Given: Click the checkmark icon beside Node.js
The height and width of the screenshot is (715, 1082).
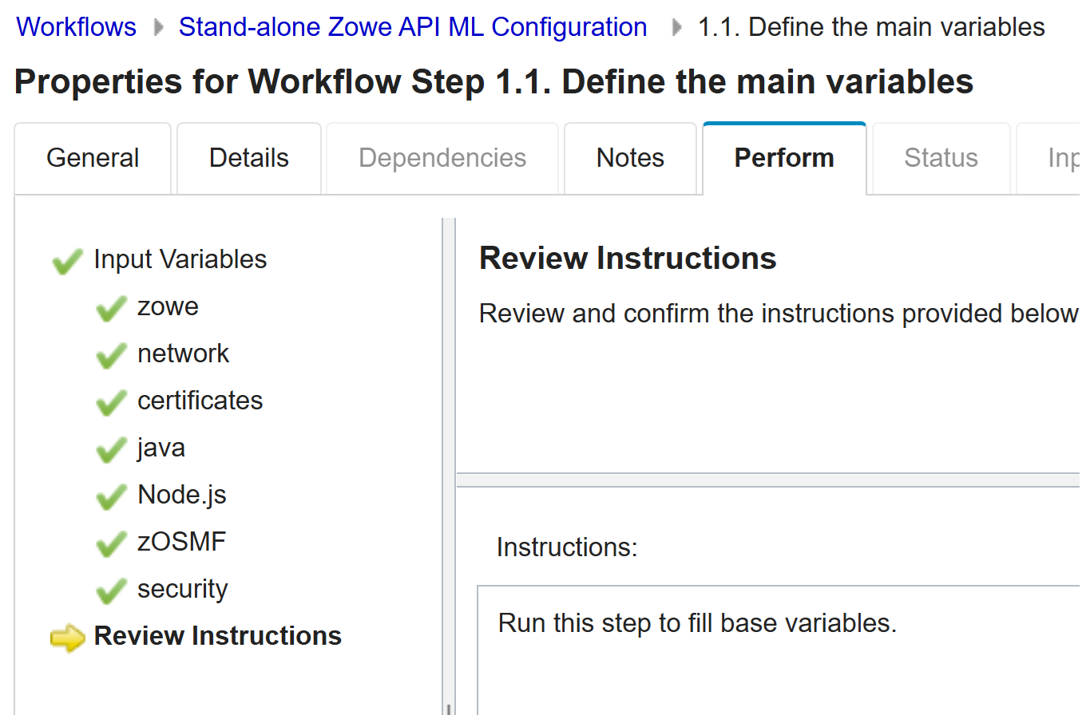Looking at the screenshot, I should pyautogui.click(x=111, y=498).
